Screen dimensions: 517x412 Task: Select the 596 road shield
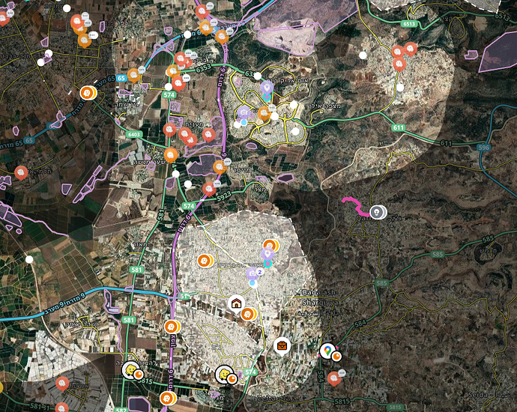point(484,148)
